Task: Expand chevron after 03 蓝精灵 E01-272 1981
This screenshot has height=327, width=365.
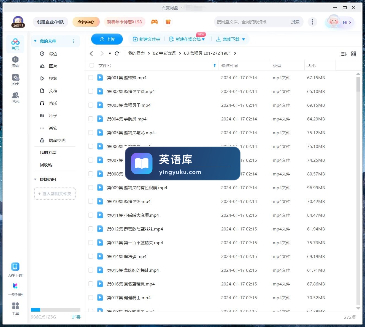Action: 235,53
